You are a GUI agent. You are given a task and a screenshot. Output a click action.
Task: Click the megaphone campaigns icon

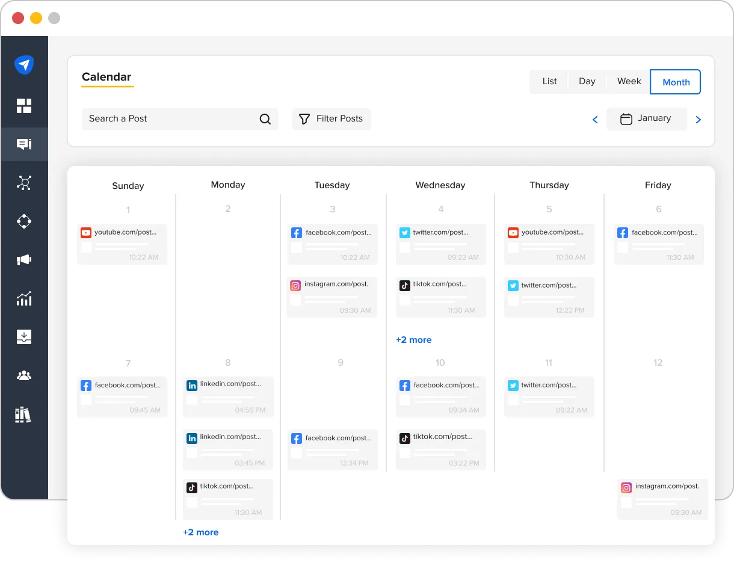click(24, 259)
